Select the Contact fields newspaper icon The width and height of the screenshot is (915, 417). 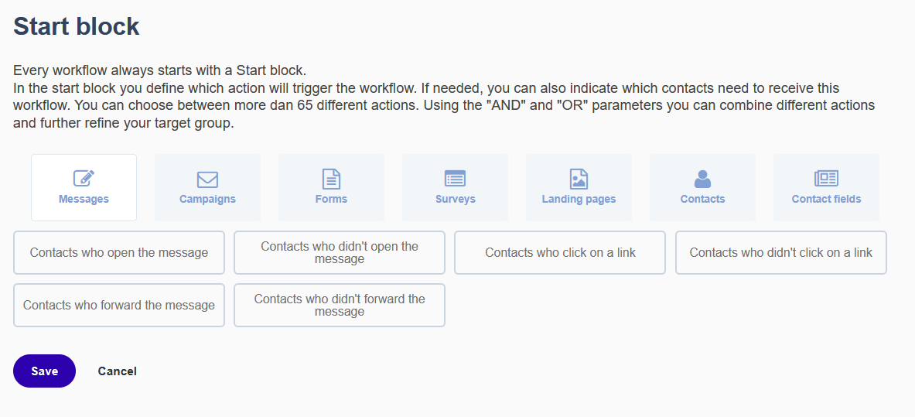pyautogui.click(x=826, y=179)
